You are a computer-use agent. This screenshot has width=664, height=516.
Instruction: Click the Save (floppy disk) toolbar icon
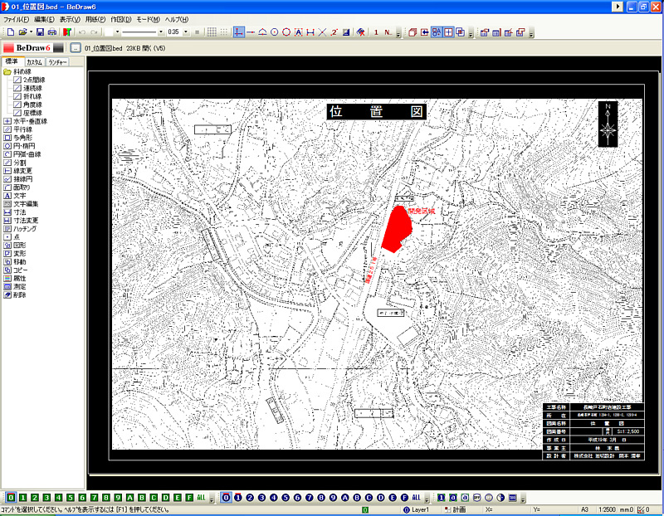(x=40, y=32)
